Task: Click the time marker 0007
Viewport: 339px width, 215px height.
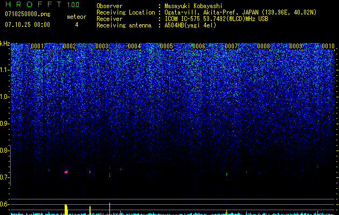Action: [231, 46]
